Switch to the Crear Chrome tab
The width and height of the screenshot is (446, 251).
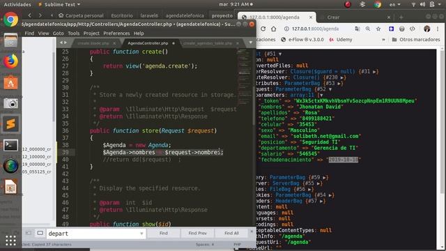click(x=356, y=17)
